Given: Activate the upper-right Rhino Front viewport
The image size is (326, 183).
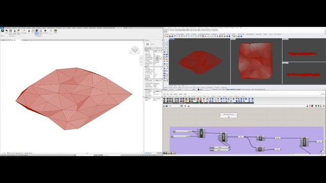Looking at the screenshot, I should click(x=304, y=50).
